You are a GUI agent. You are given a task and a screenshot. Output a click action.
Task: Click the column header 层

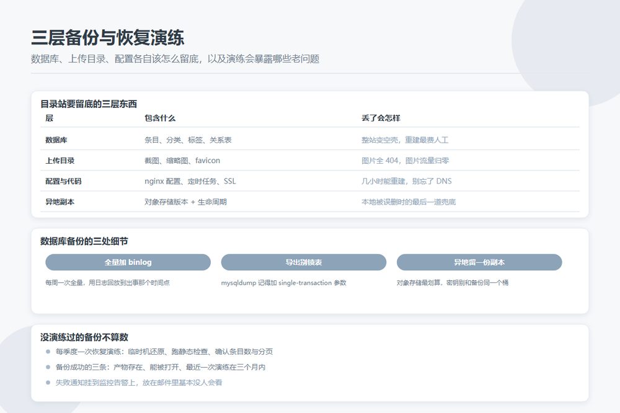pos(49,118)
